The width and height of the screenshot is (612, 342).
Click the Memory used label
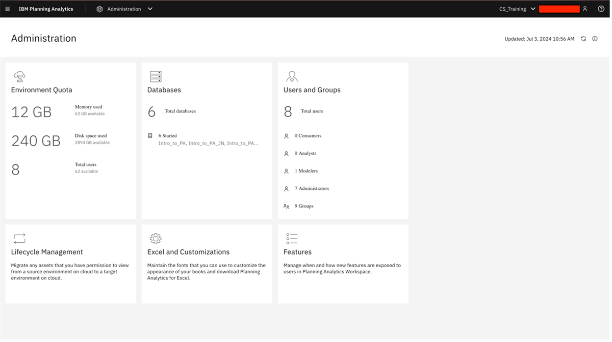click(x=89, y=107)
